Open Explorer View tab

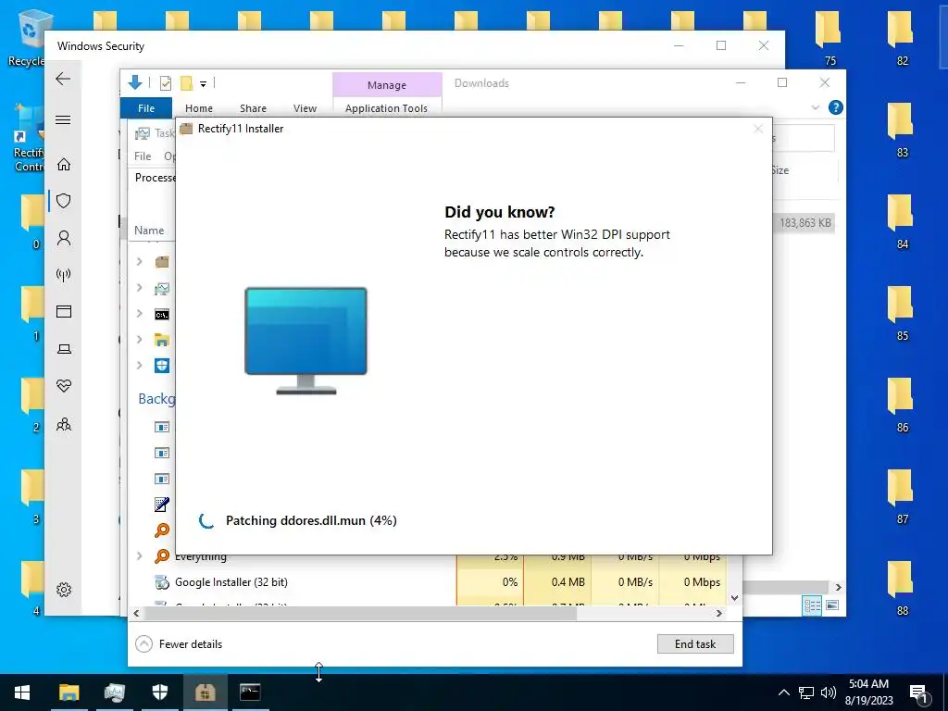(x=305, y=108)
